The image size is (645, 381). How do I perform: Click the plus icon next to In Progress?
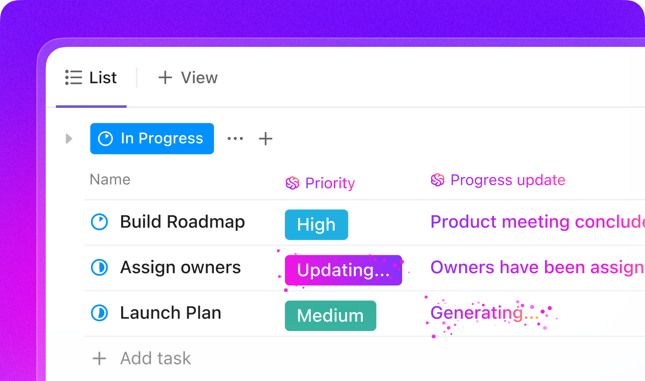[x=266, y=139]
